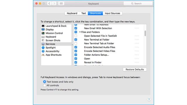Image resolution: width=187 pixels, height=105 pixels.
Task: Click the Search field
Action: pos(138,3)
